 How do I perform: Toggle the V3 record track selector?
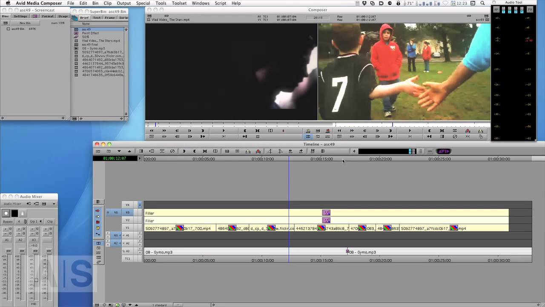coord(127,212)
